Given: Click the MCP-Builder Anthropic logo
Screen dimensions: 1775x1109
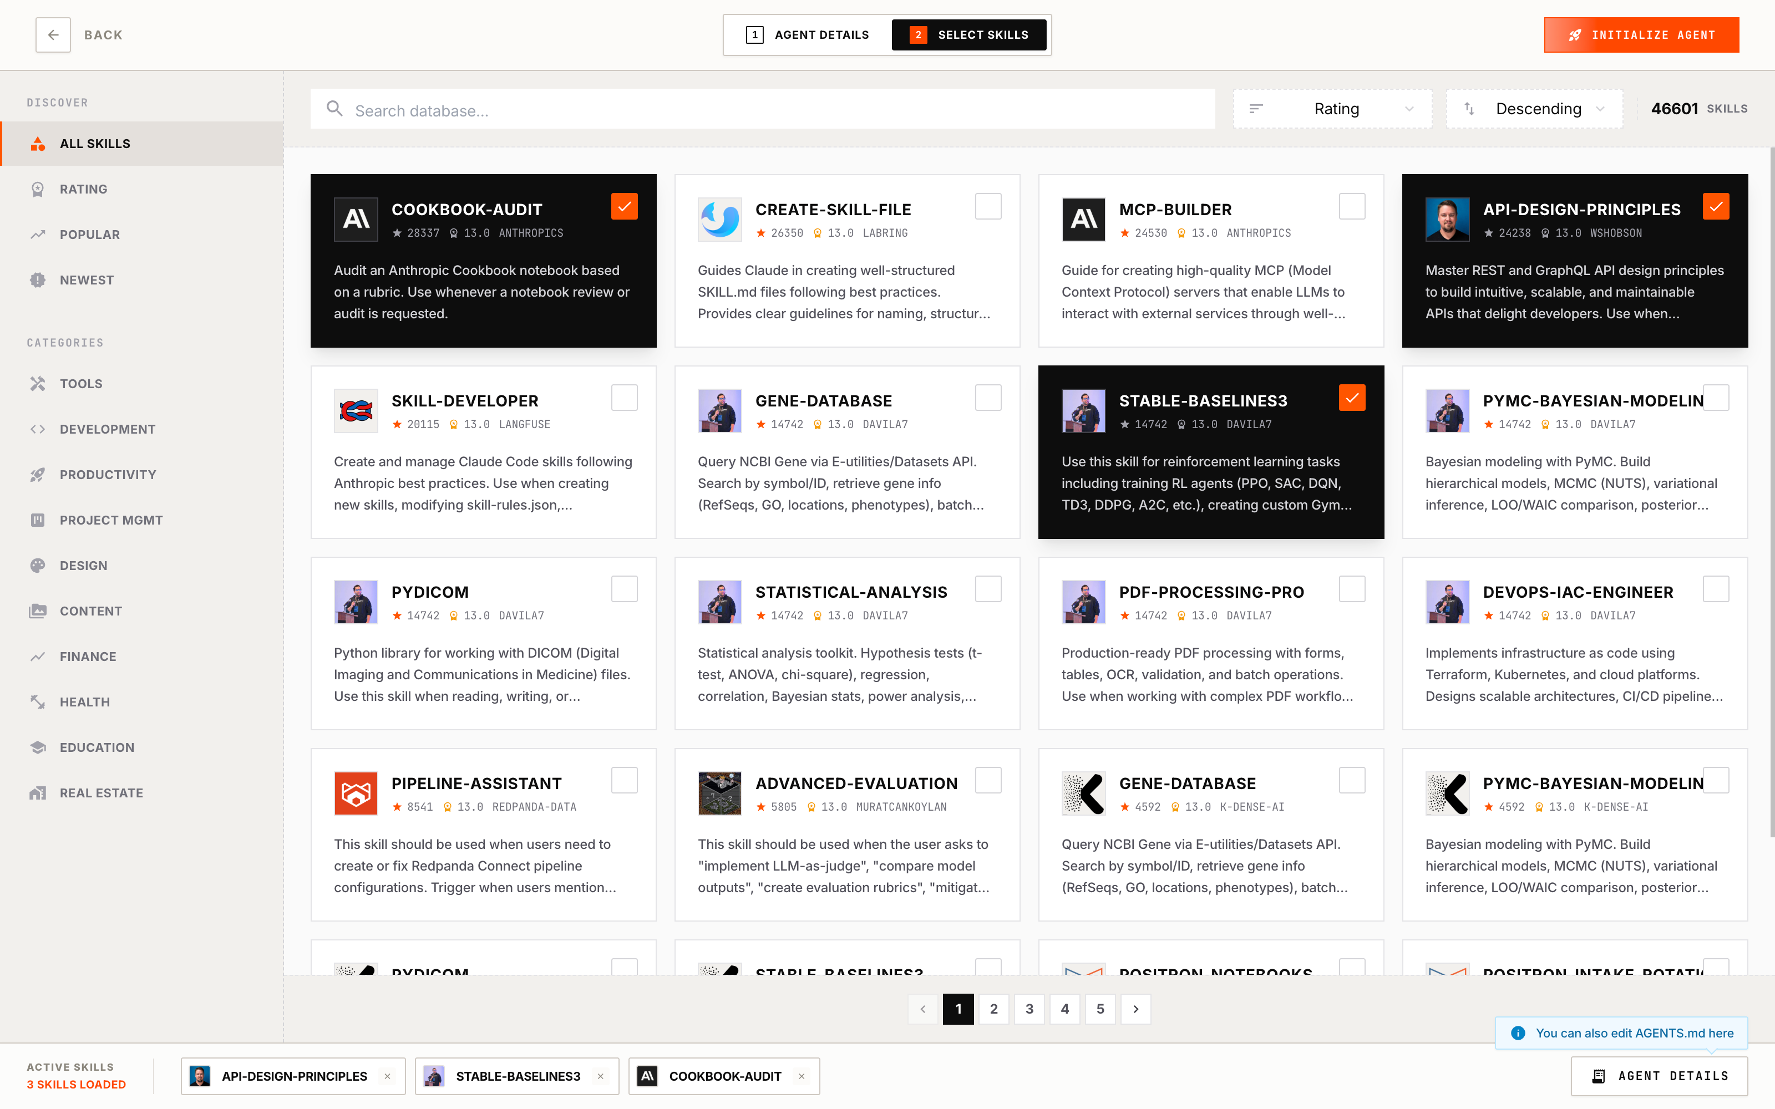Looking at the screenshot, I should [x=1083, y=218].
